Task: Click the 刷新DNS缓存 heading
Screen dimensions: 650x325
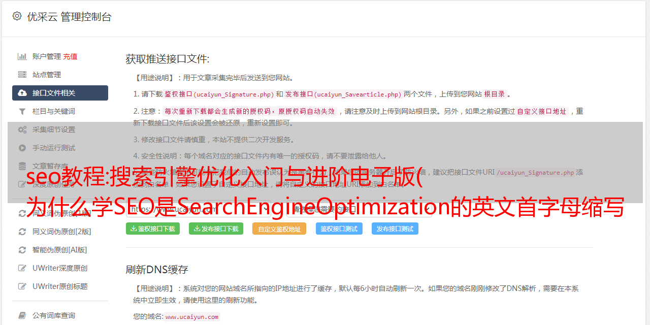Action: [157, 269]
